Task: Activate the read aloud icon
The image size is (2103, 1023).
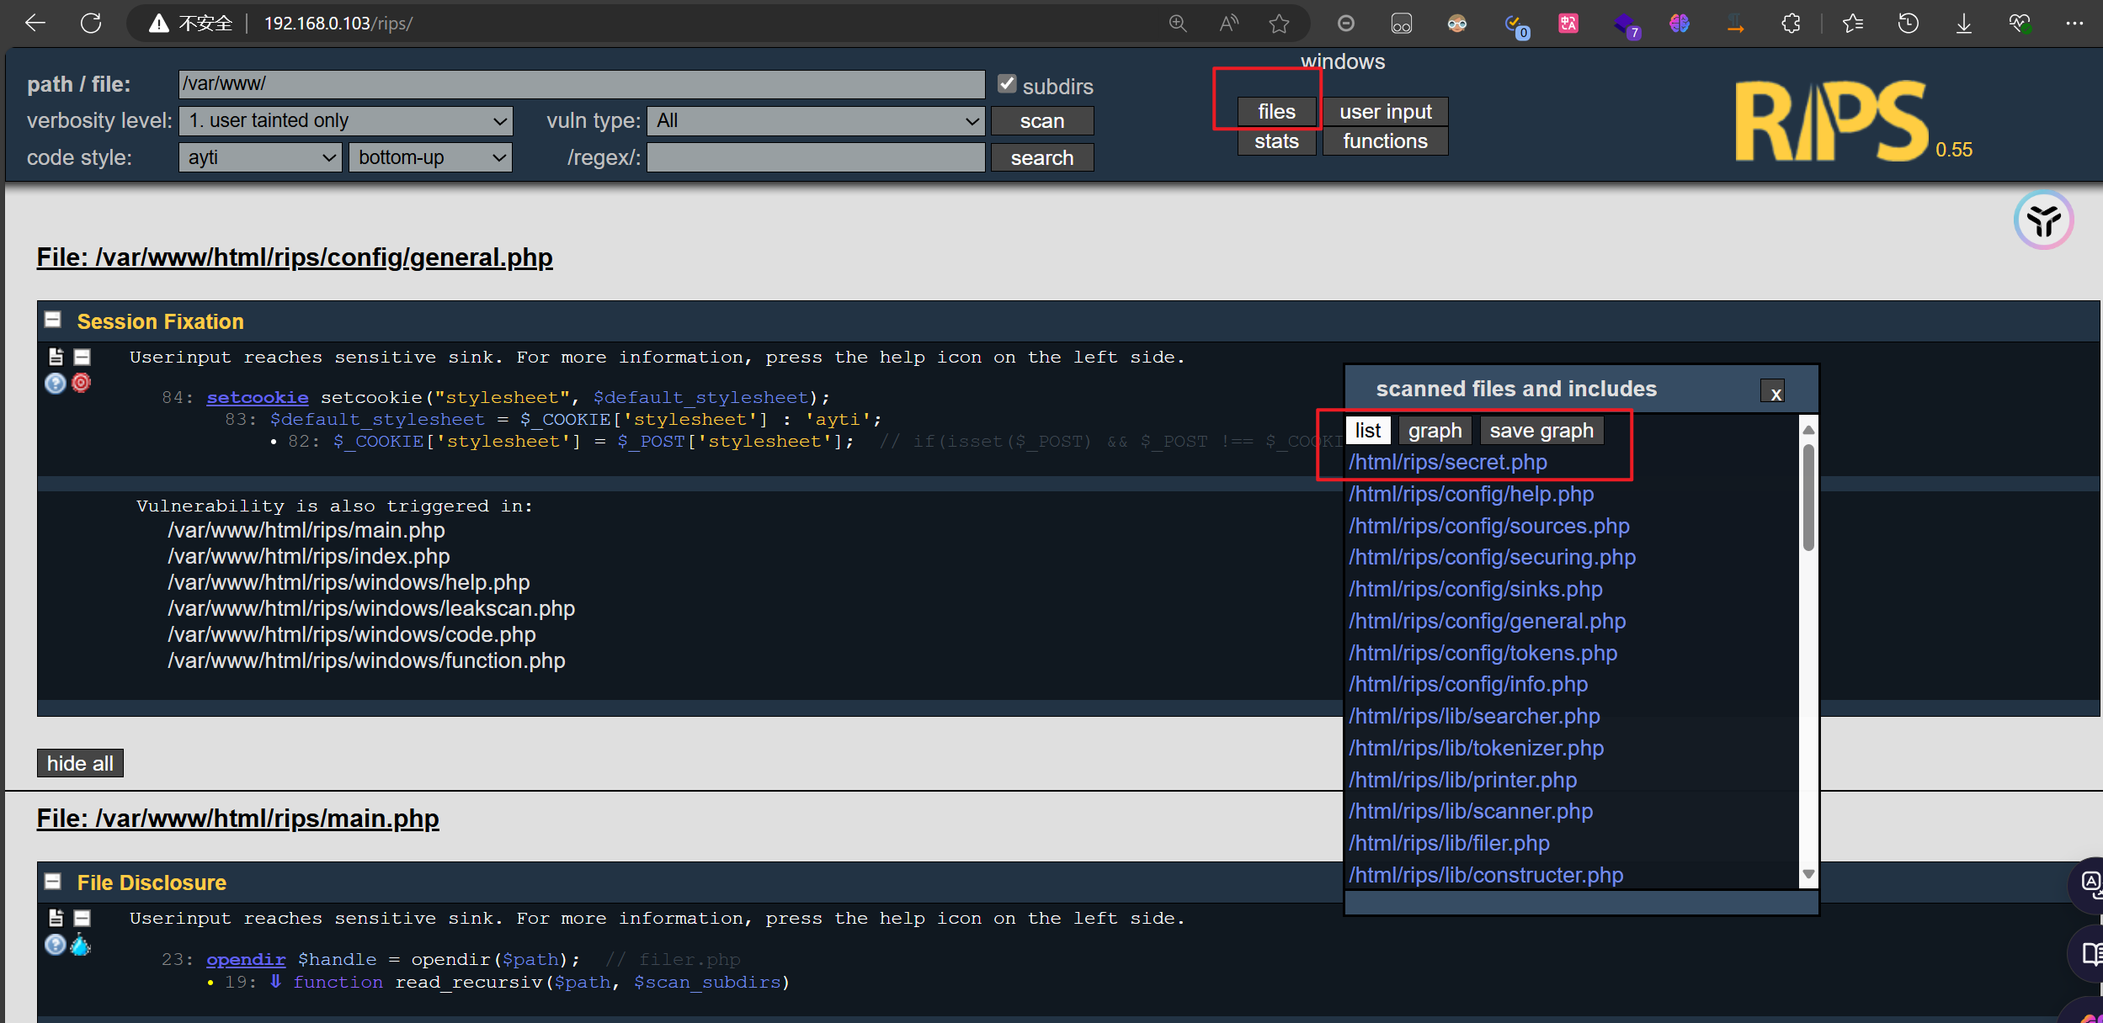Action: coord(1229,24)
